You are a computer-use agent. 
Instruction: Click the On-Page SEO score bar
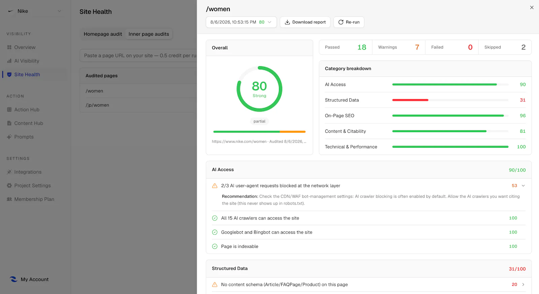pos(450,116)
